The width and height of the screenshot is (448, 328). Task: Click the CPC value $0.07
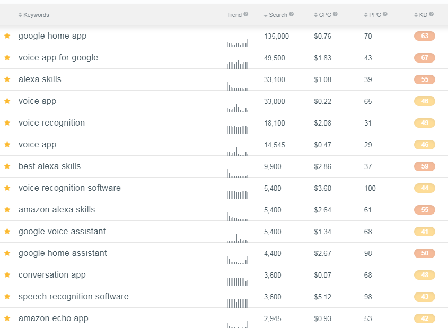point(322,275)
